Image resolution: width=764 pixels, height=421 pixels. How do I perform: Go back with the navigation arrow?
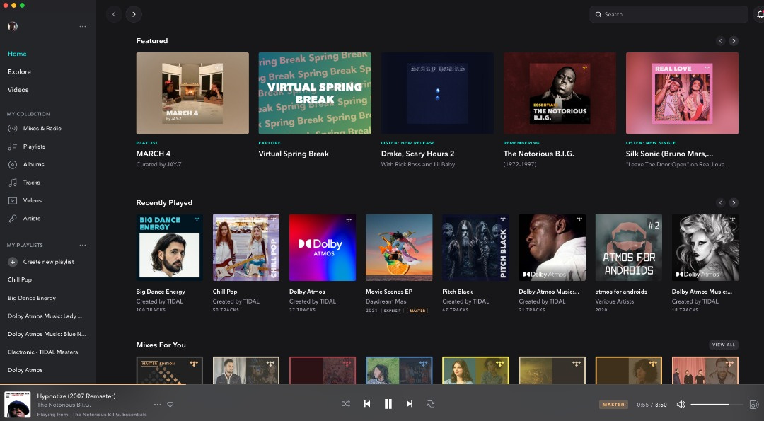[114, 14]
